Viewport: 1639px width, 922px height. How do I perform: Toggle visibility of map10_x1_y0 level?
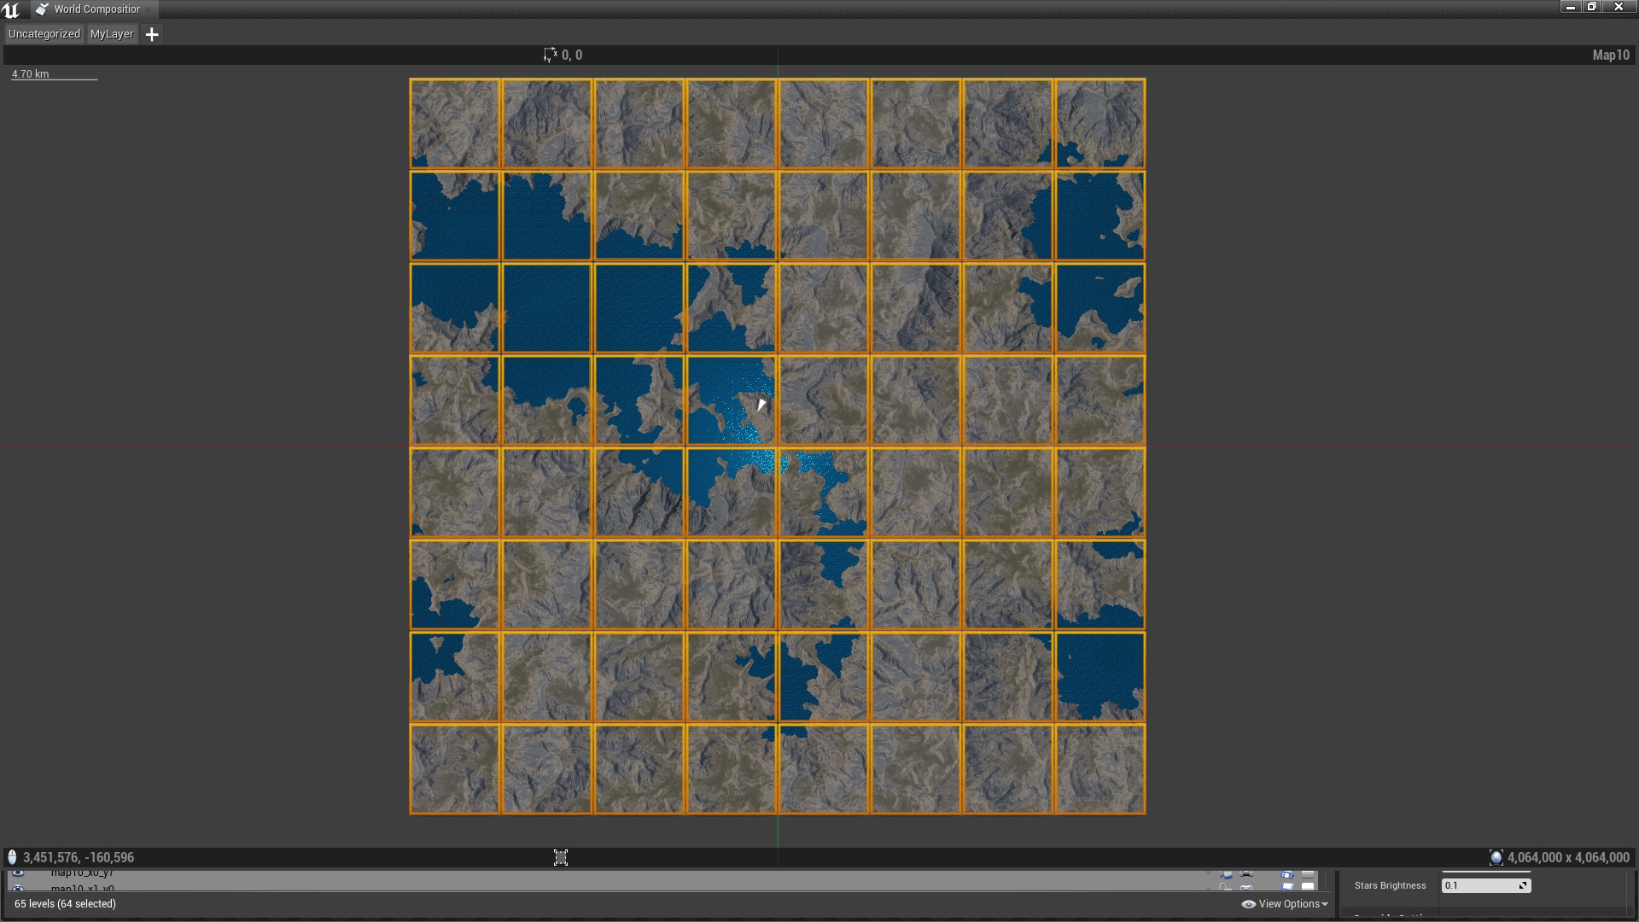[19, 886]
